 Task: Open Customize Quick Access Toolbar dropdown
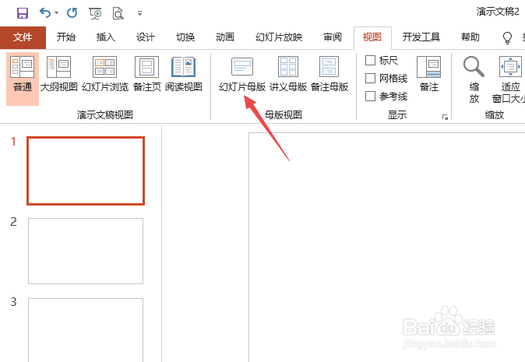[139, 13]
